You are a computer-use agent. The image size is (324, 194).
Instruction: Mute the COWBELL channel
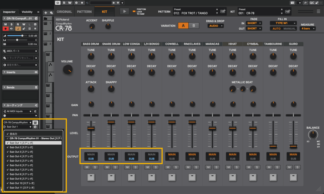coord(168,167)
